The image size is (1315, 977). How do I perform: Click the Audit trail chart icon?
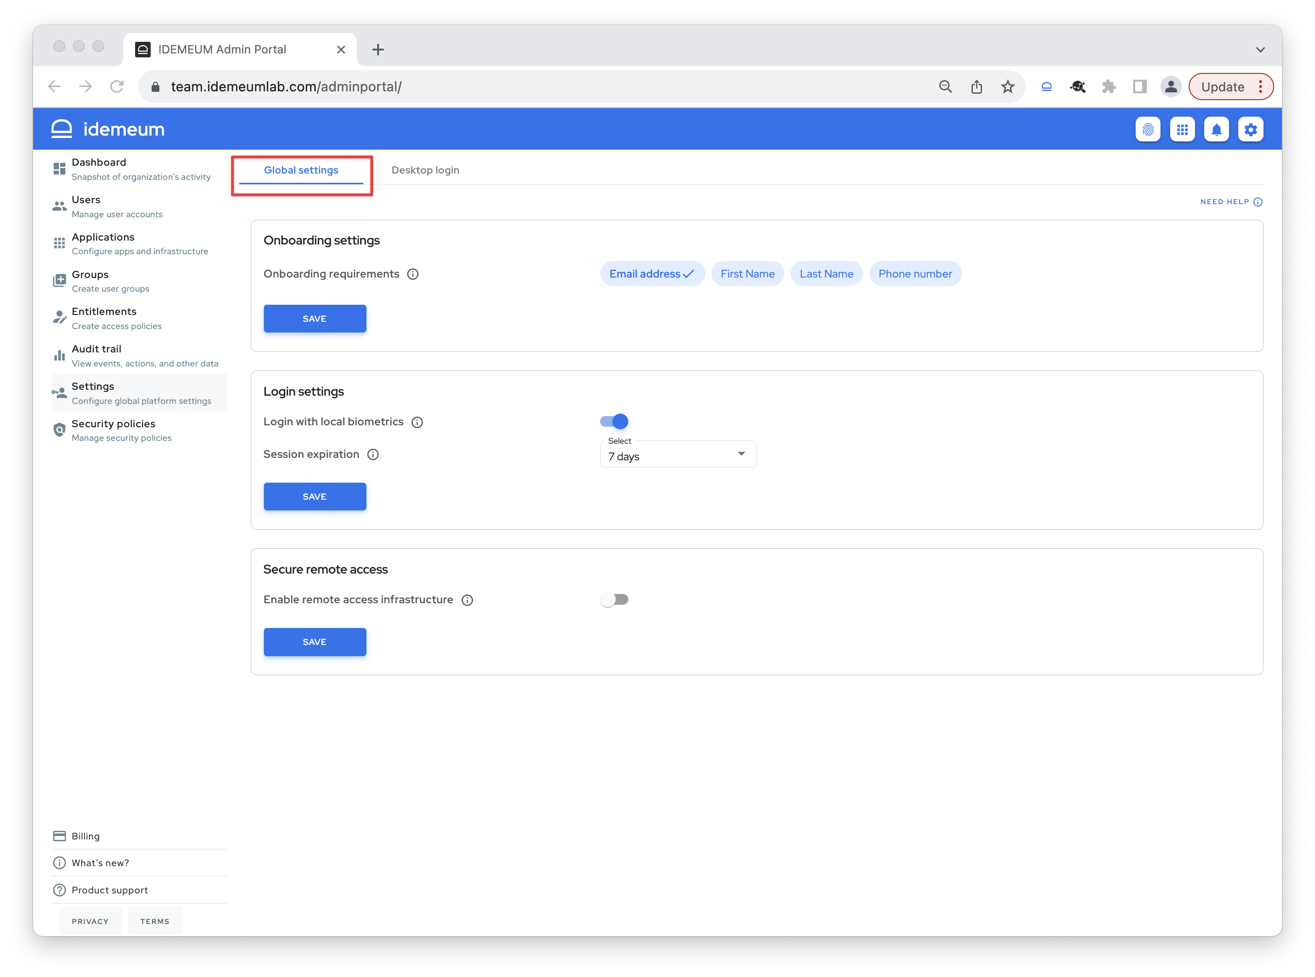[59, 355]
